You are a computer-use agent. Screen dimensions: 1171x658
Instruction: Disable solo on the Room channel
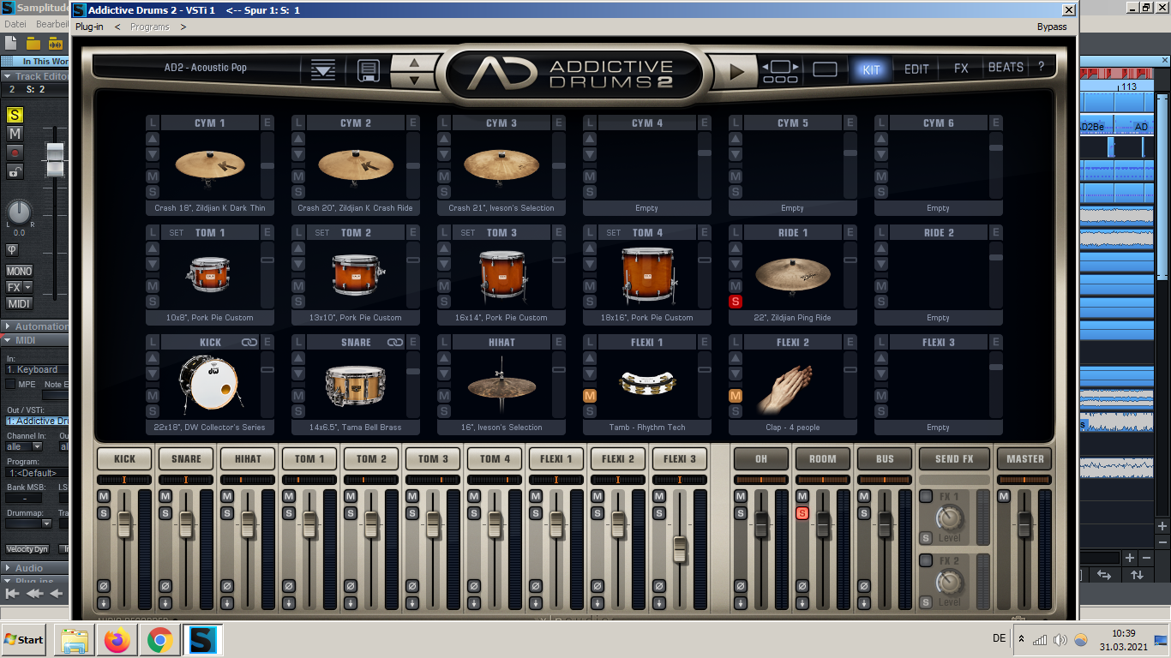[802, 513]
